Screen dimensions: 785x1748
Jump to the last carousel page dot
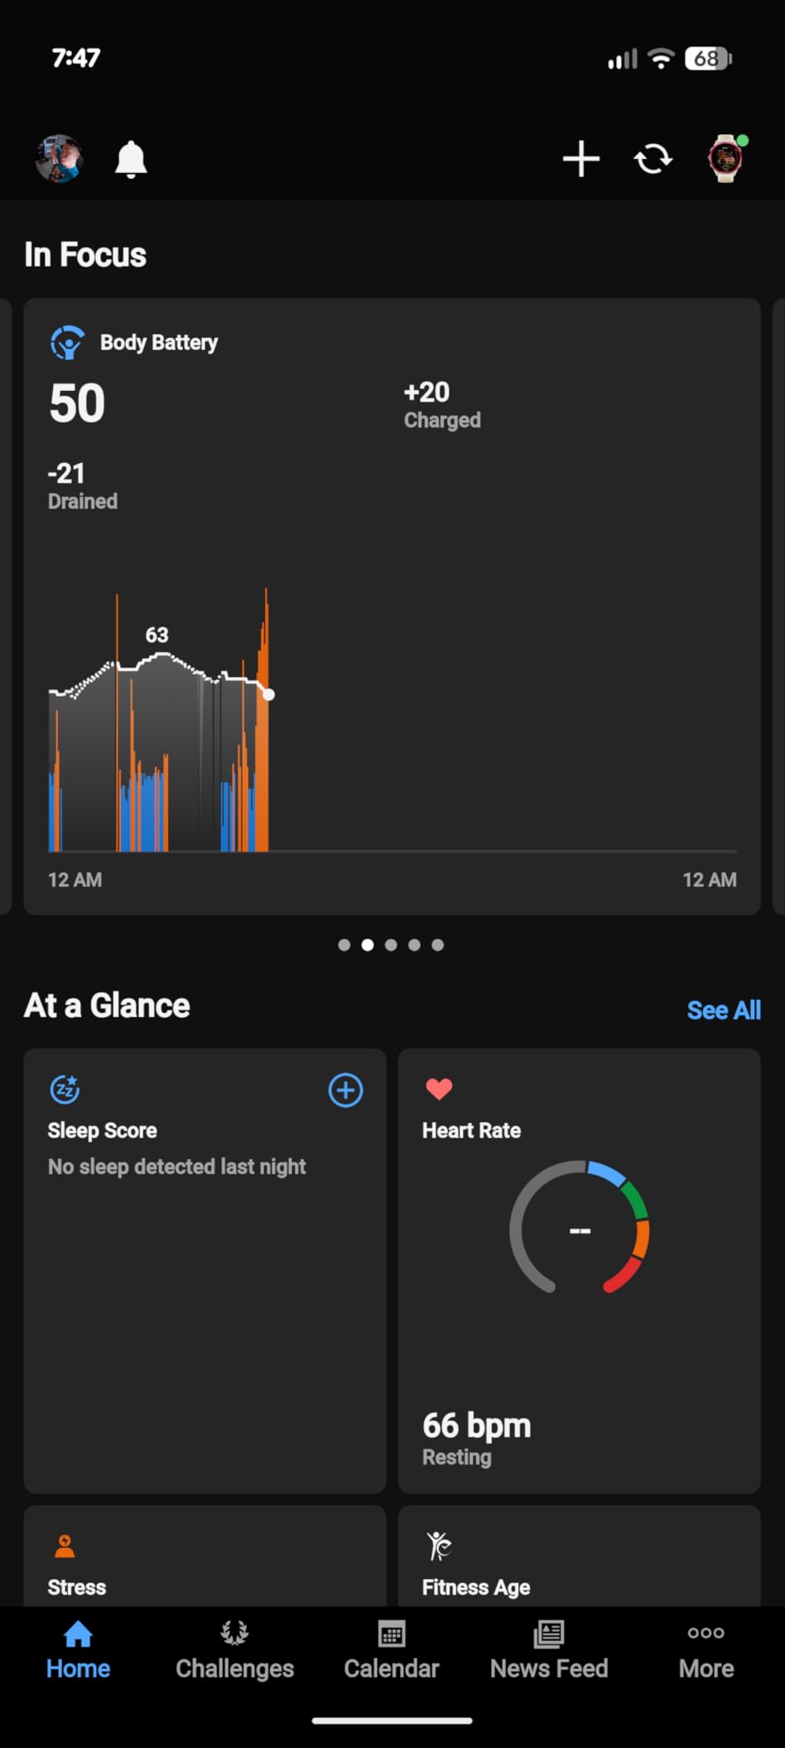pyautogui.click(x=438, y=944)
